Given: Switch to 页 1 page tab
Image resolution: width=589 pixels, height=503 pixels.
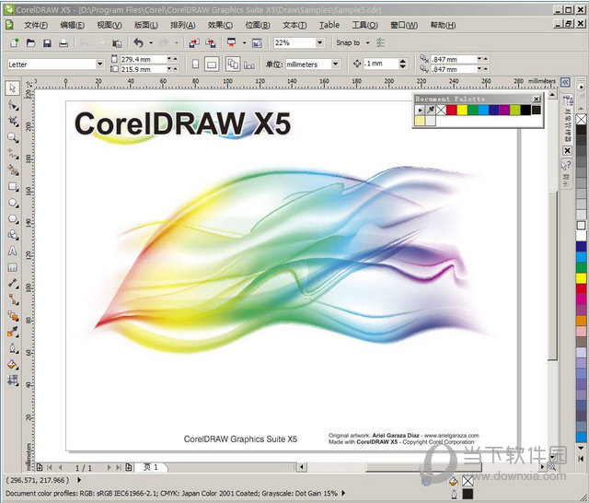Looking at the screenshot, I should pos(151,467).
